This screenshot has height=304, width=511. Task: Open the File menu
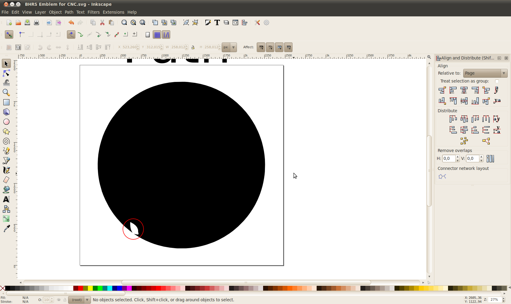(5, 12)
